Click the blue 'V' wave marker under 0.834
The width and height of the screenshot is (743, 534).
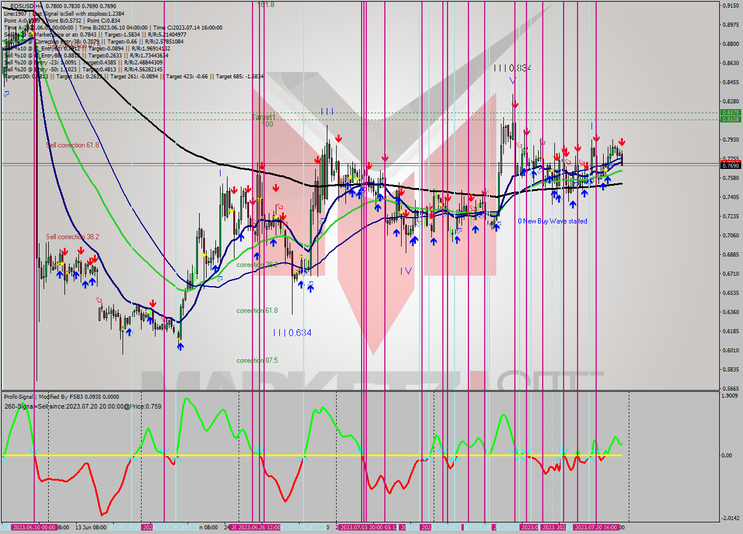[513, 81]
